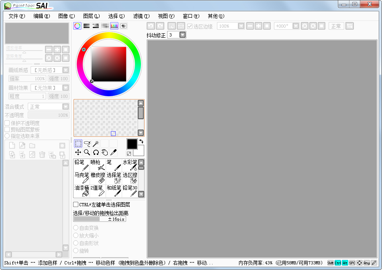This screenshot has height=270, width=382.
Task: Click the 不透明度 100% opacity bar
Action: pos(49,115)
